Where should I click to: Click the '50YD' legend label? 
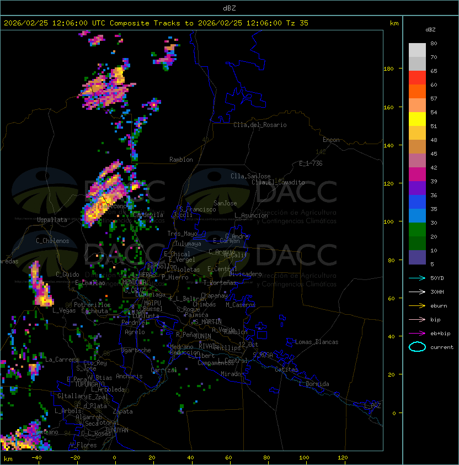pos(437,278)
